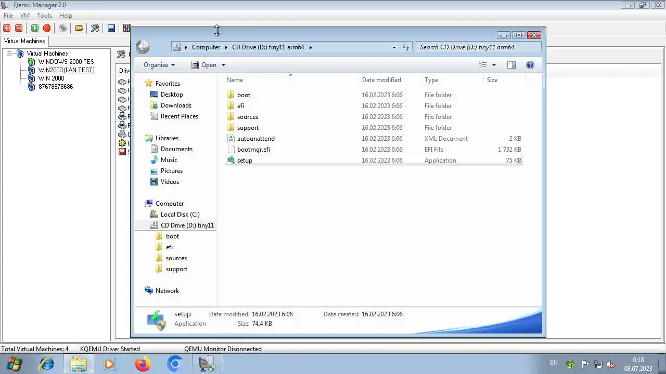Open the Organize dropdown

pyautogui.click(x=159, y=65)
